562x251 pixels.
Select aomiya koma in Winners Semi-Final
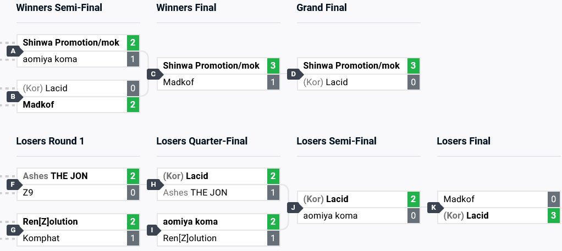(x=50, y=59)
